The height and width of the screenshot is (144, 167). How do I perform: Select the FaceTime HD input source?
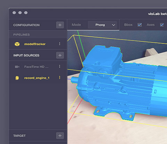click(38, 67)
